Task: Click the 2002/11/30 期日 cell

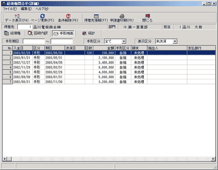Action: click(54, 82)
